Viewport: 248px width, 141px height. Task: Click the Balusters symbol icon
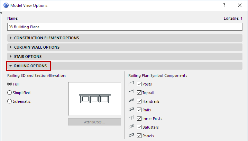click(x=131, y=127)
